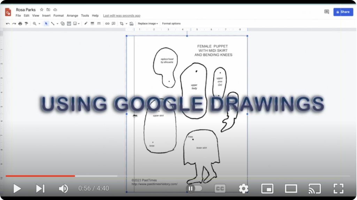Image resolution: width=357 pixels, height=200 pixels.
Task: Click the 'lower skirt' label on puppet
Action: [x=202, y=148]
